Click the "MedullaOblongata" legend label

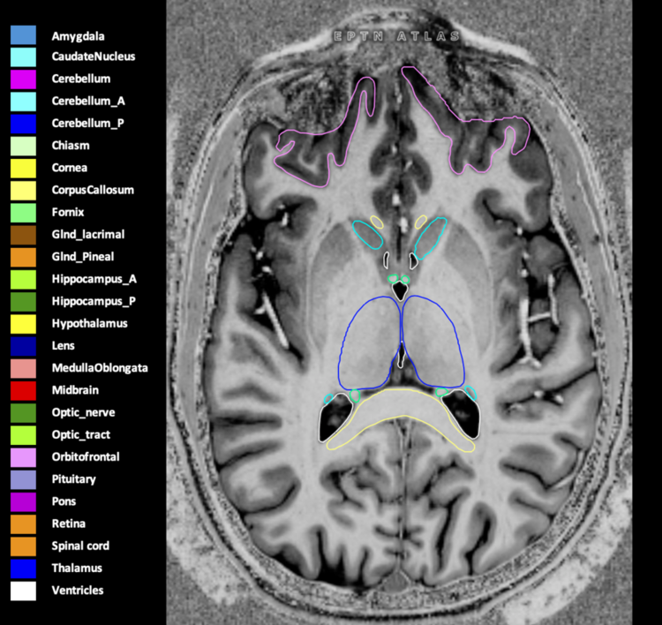(100, 368)
